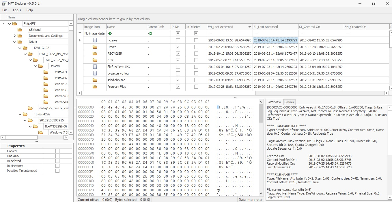Collapse the 20102103300915 tree node
The height and width of the screenshot is (202, 392).
tap(25, 120)
